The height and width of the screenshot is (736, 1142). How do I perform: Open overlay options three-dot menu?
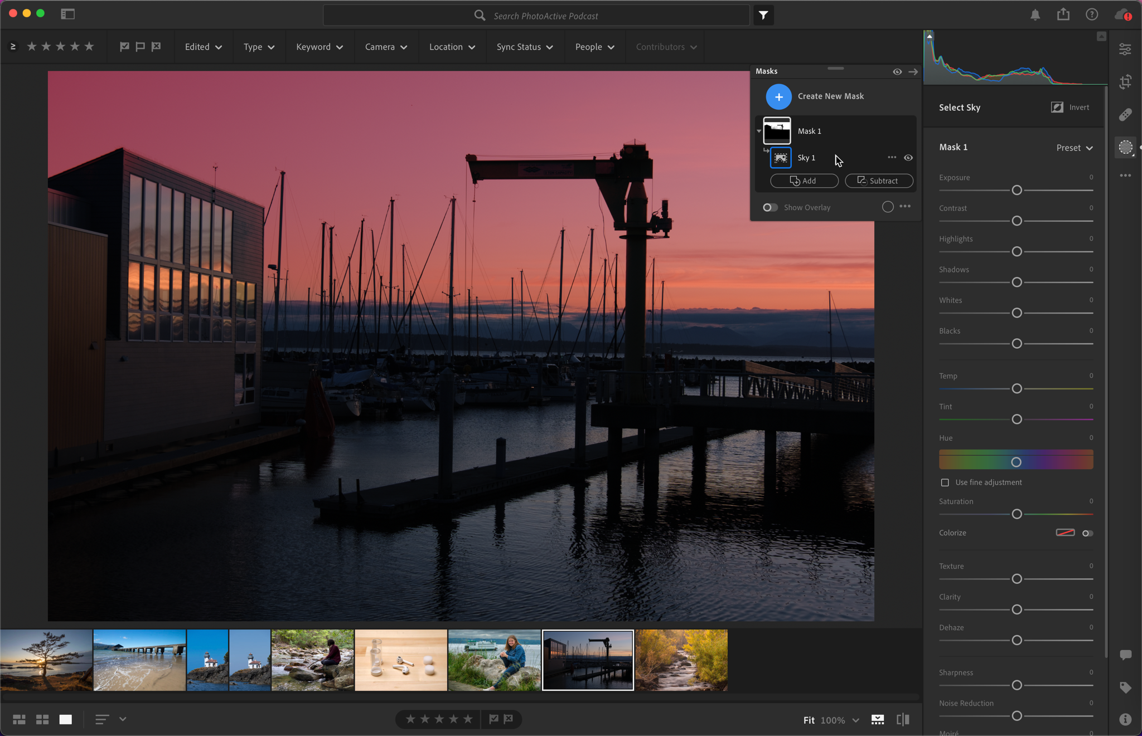[x=905, y=207]
